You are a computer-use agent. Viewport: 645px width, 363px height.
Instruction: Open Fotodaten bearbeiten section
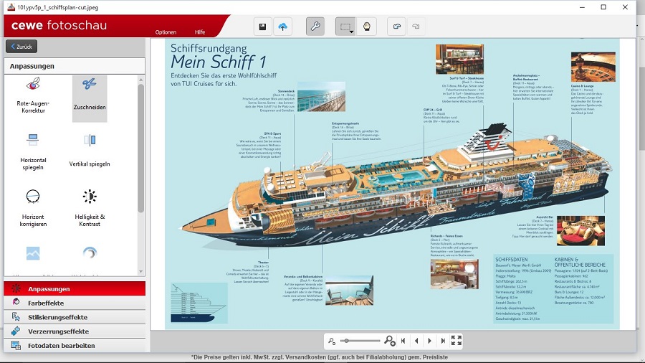coord(75,345)
